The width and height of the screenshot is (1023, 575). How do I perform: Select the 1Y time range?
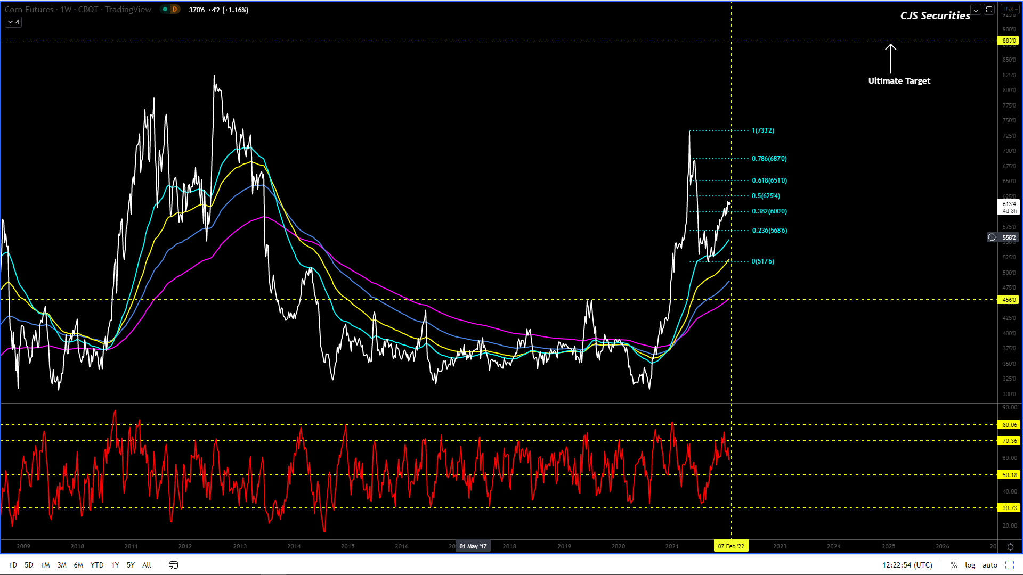(x=115, y=565)
